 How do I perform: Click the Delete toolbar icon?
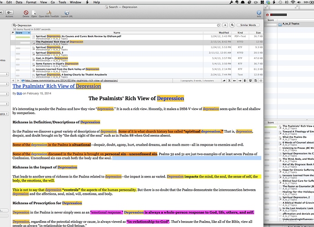(26, 12)
